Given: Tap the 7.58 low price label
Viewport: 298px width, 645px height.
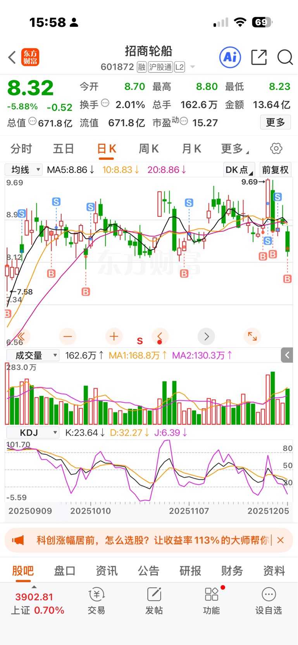Looking at the screenshot, I should (25, 292).
